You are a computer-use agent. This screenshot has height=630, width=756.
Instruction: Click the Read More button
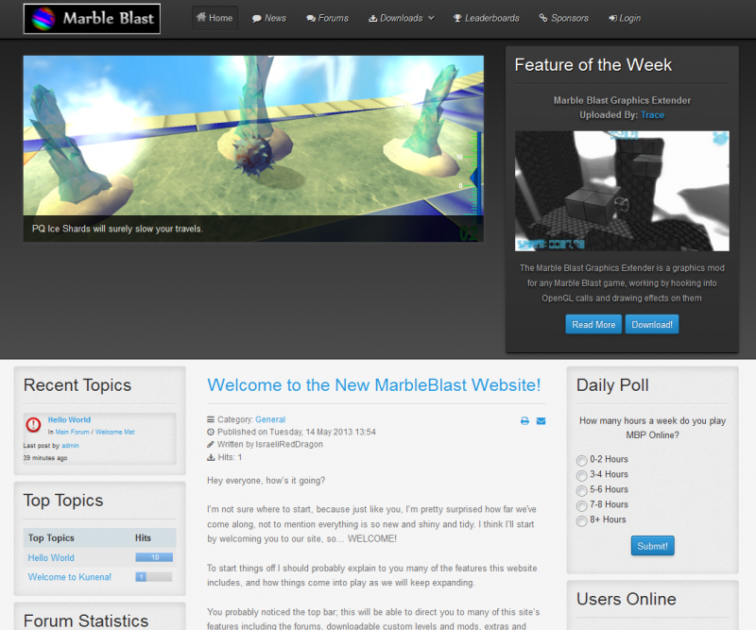coord(593,324)
